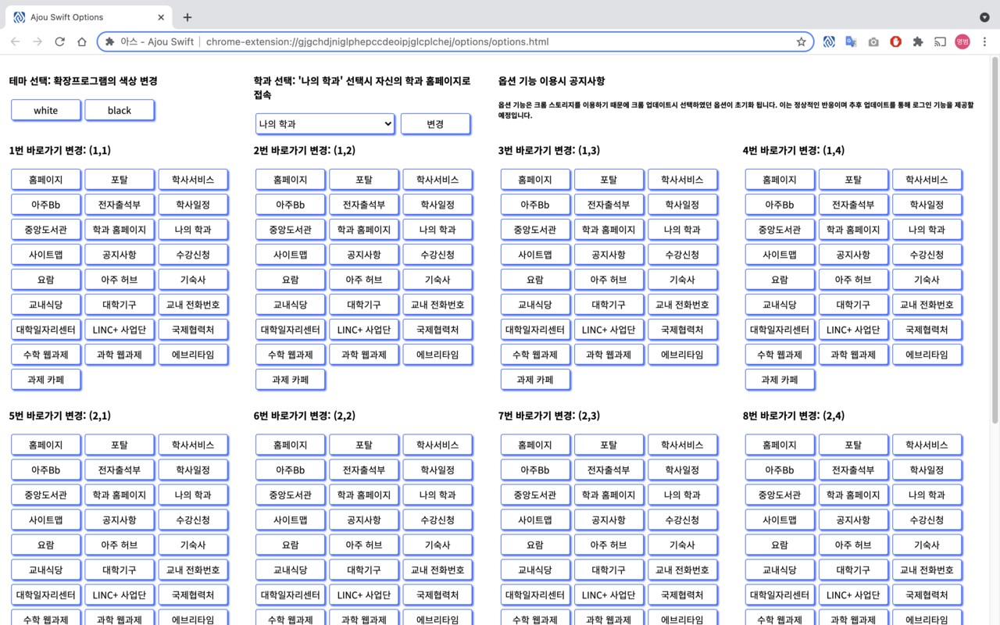Choose 나의 학과 in 2번 바로가기 section
This screenshot has width=1000, height=625.
click(437, 230)
